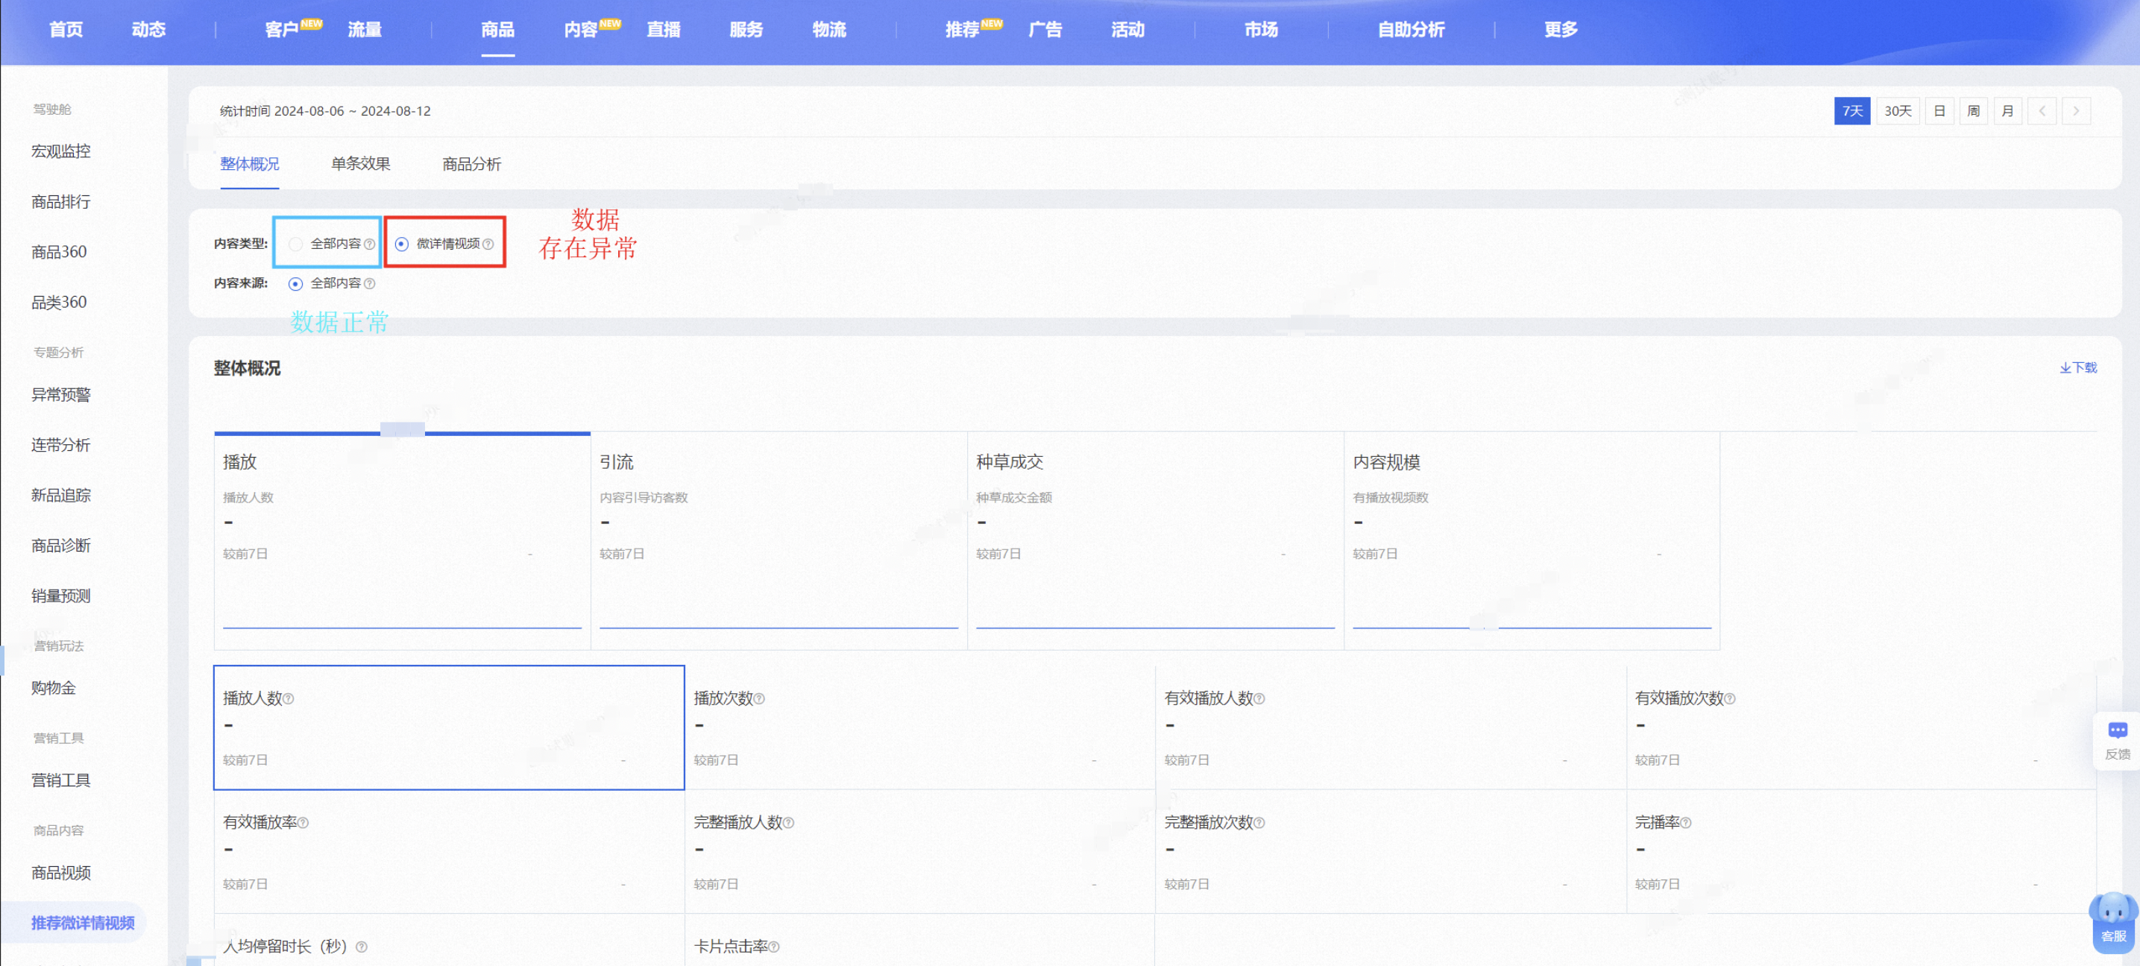Open the 市场 top menu
The image size is (2140, 966).
pyautogui.click(x=1261, y=30)
